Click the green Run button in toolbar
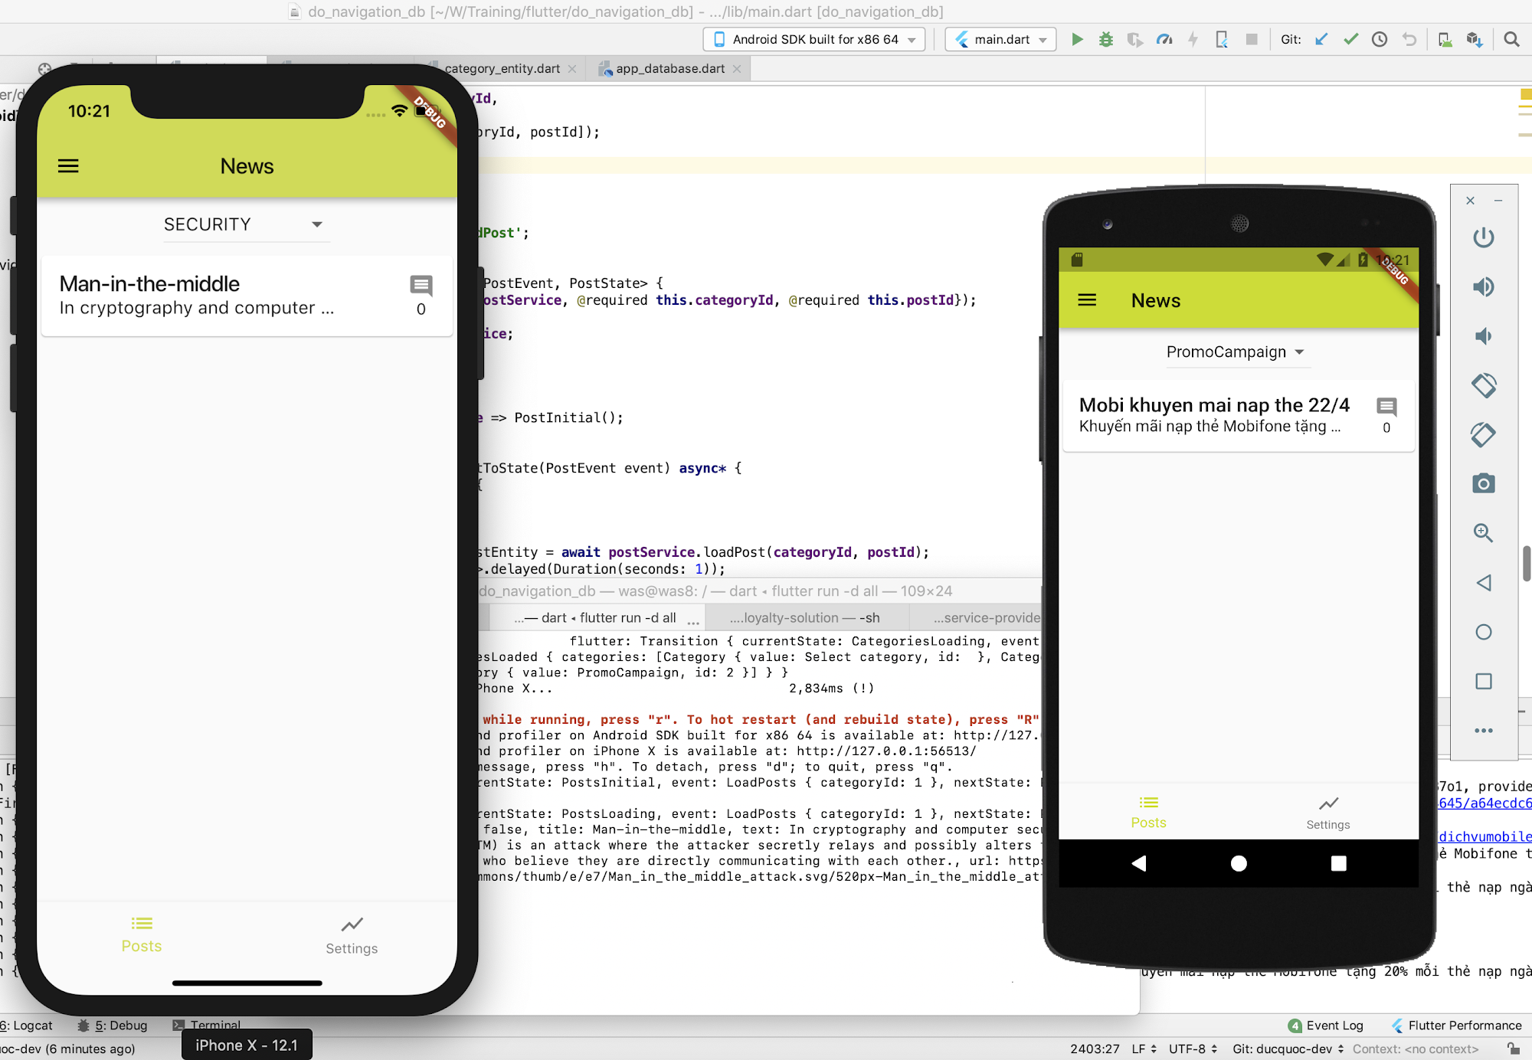 [1077, 39]
